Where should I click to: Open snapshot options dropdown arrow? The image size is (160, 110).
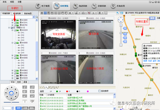86,13
